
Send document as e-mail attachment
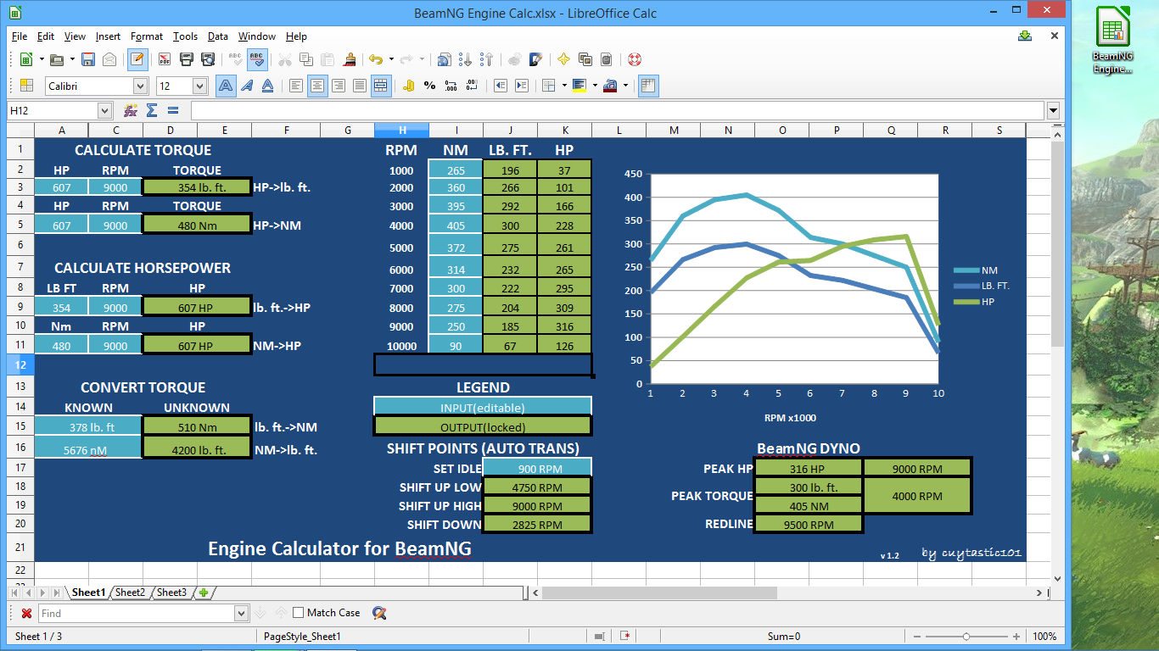[x=109, y=59]
